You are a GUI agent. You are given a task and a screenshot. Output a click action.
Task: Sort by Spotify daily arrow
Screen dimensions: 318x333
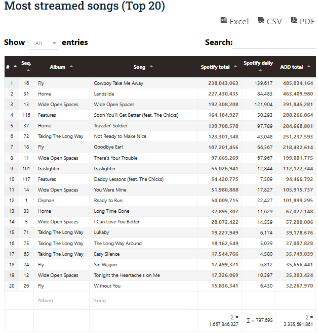[260, 71]
